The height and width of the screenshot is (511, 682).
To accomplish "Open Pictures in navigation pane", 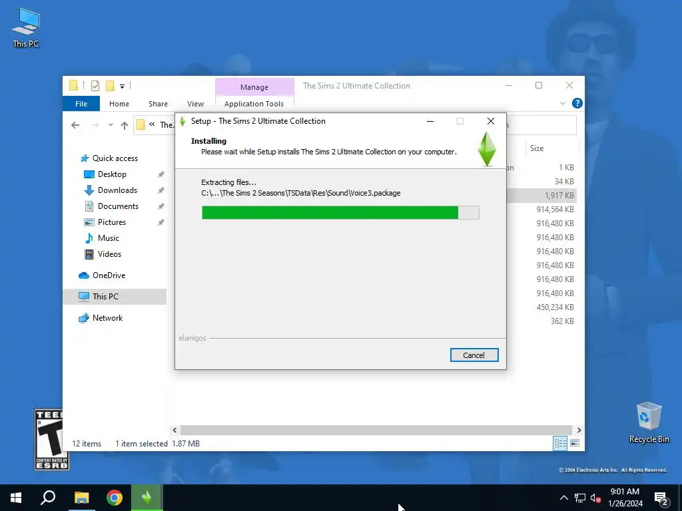I will coord(112,222).
